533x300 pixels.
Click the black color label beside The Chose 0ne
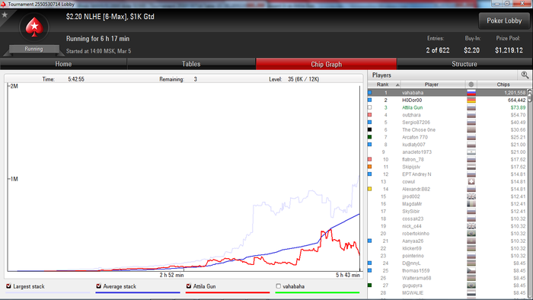pos(369,129)
